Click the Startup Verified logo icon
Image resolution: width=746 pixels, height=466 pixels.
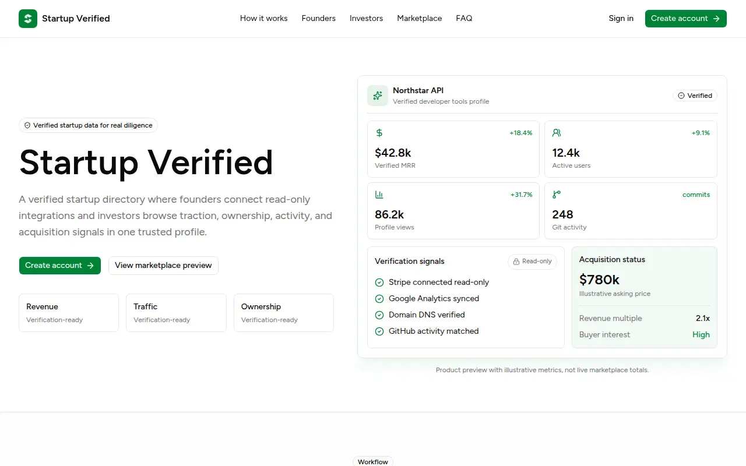(28, 19)
